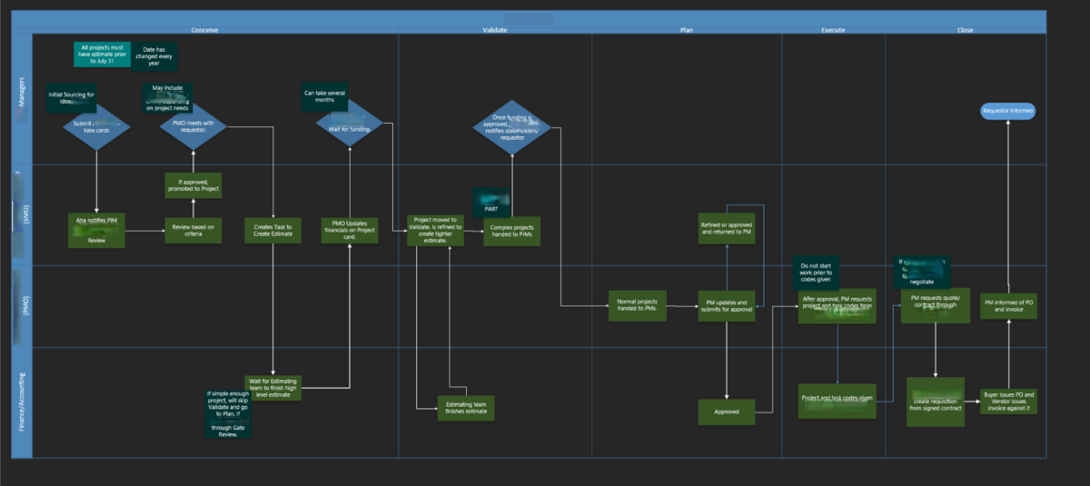Select 'PM informed of PO and invoice' box
The image size is (1090, 486).
tap(1007, 307)
